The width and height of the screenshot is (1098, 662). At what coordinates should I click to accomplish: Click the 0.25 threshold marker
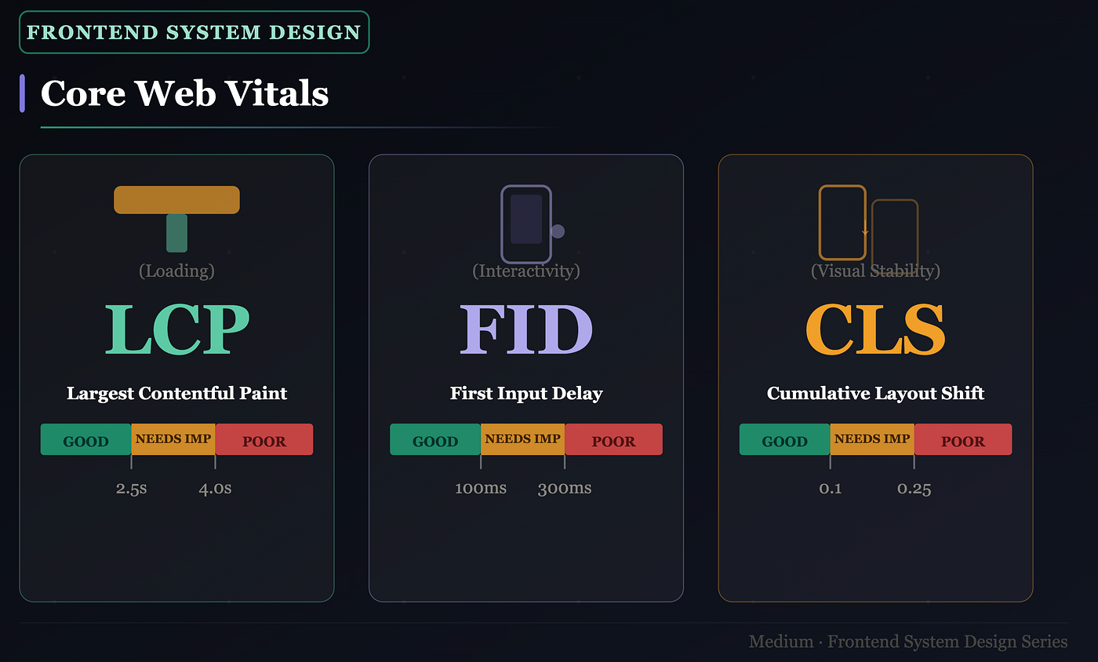(914, 488)
